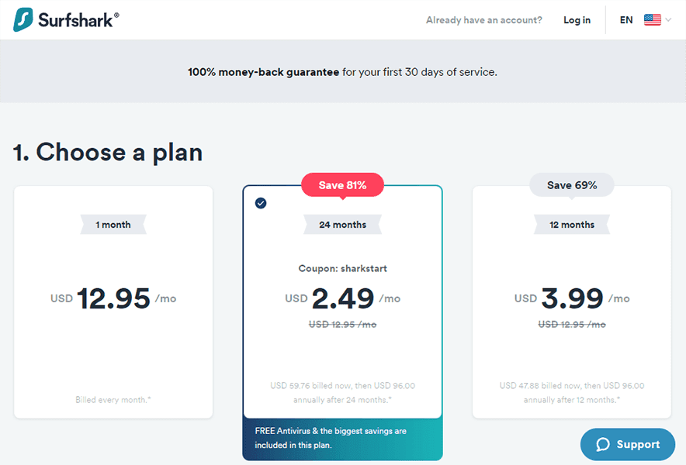Screen dimensions: 686x465
Task: Choose the USD 2.49 /mo price
Action: [342, 298]
